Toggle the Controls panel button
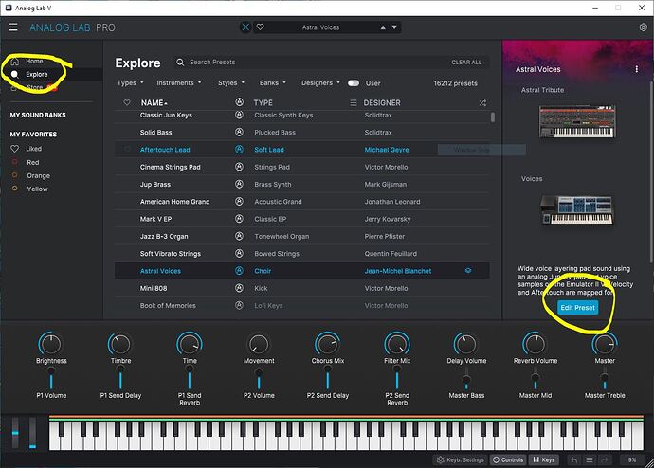Viewport: 654px width, 468px height. pyautogui.click(x=508, y=460)
